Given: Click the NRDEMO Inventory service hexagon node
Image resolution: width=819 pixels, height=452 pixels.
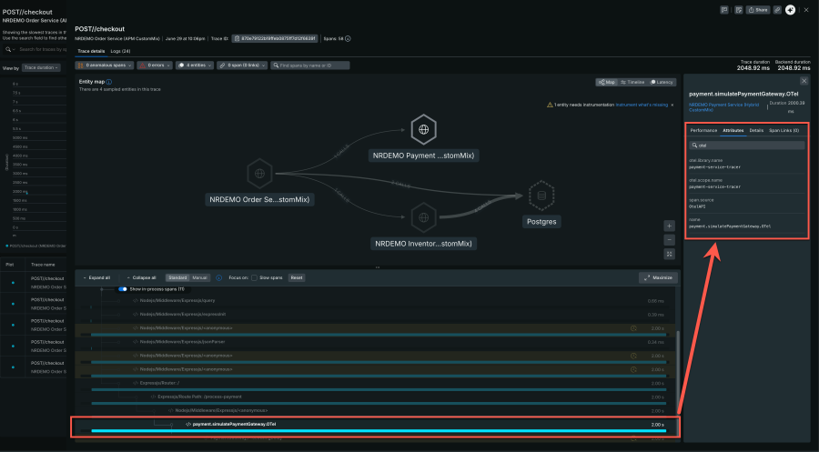Looking at the screenshot, I should (x=423, y=217).
